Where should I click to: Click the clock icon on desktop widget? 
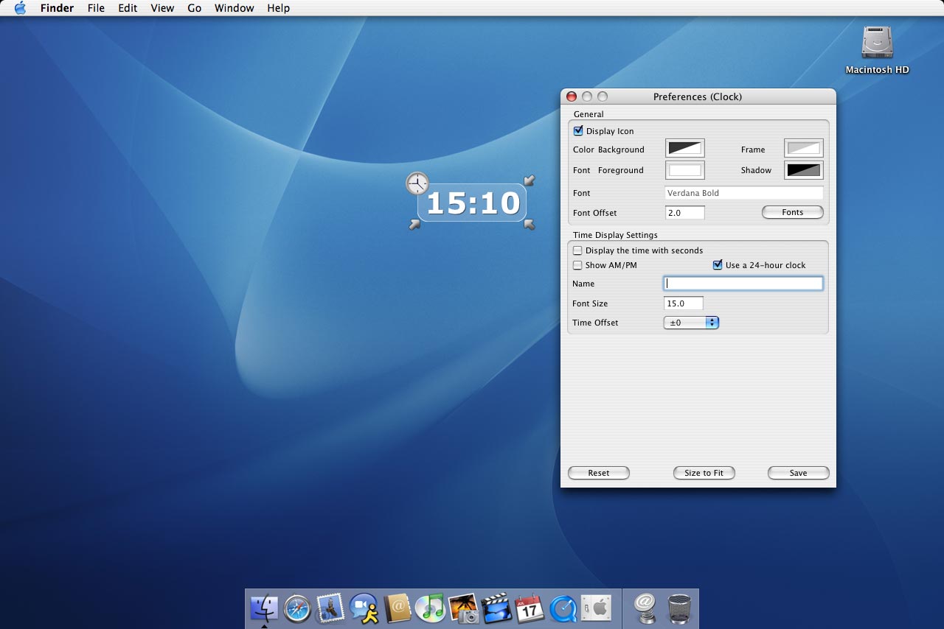click(x=417, y=183)
